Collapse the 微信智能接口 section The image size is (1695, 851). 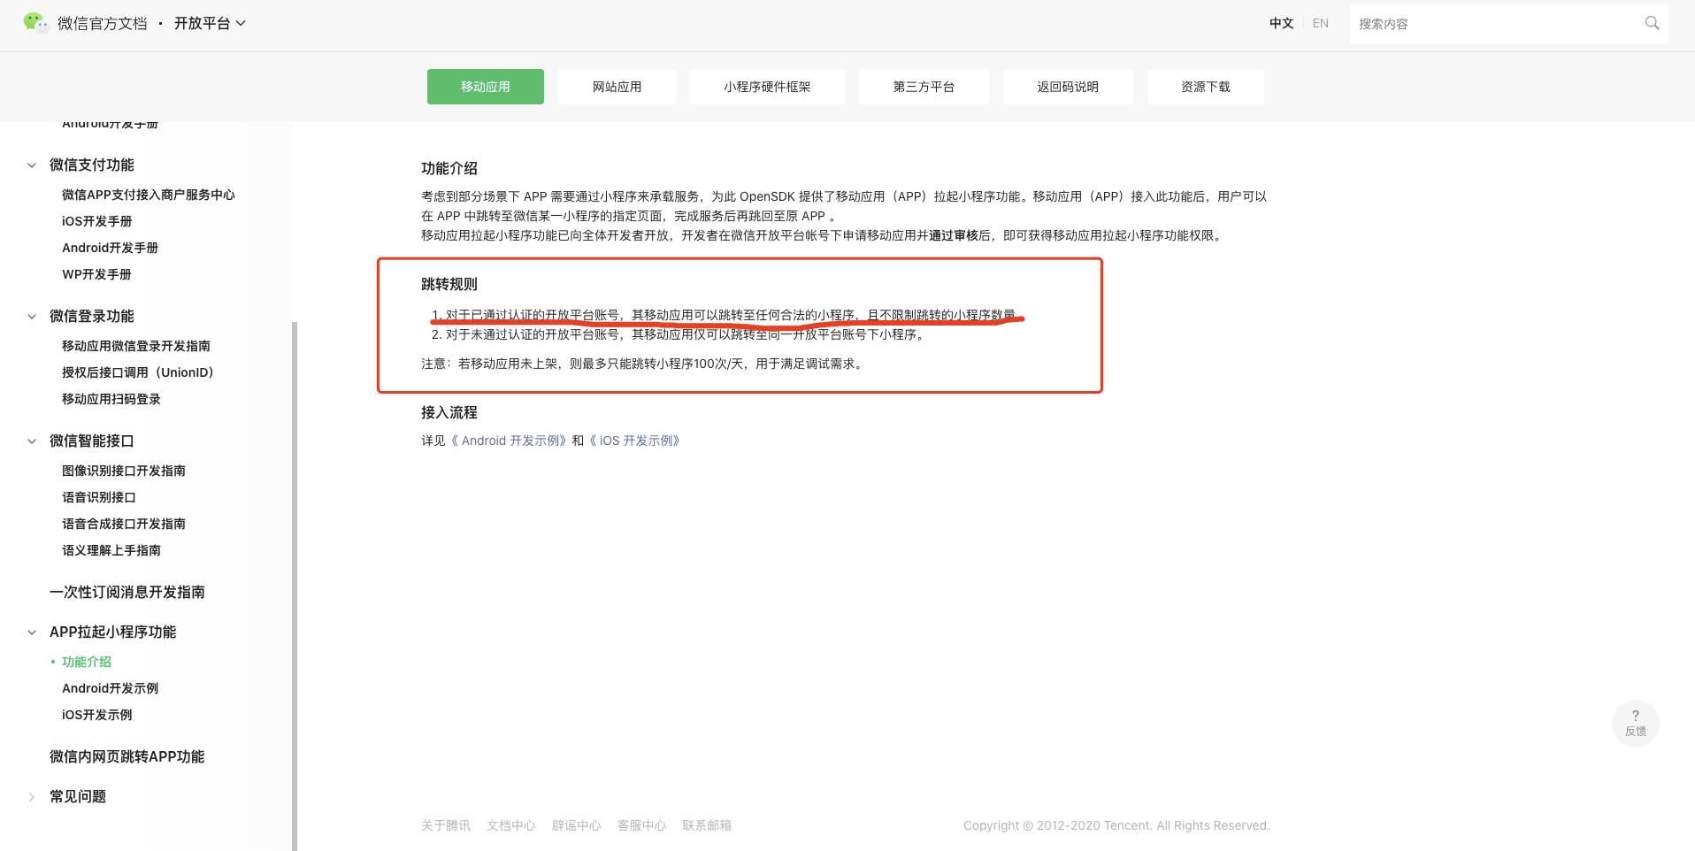tap(32, 441)
